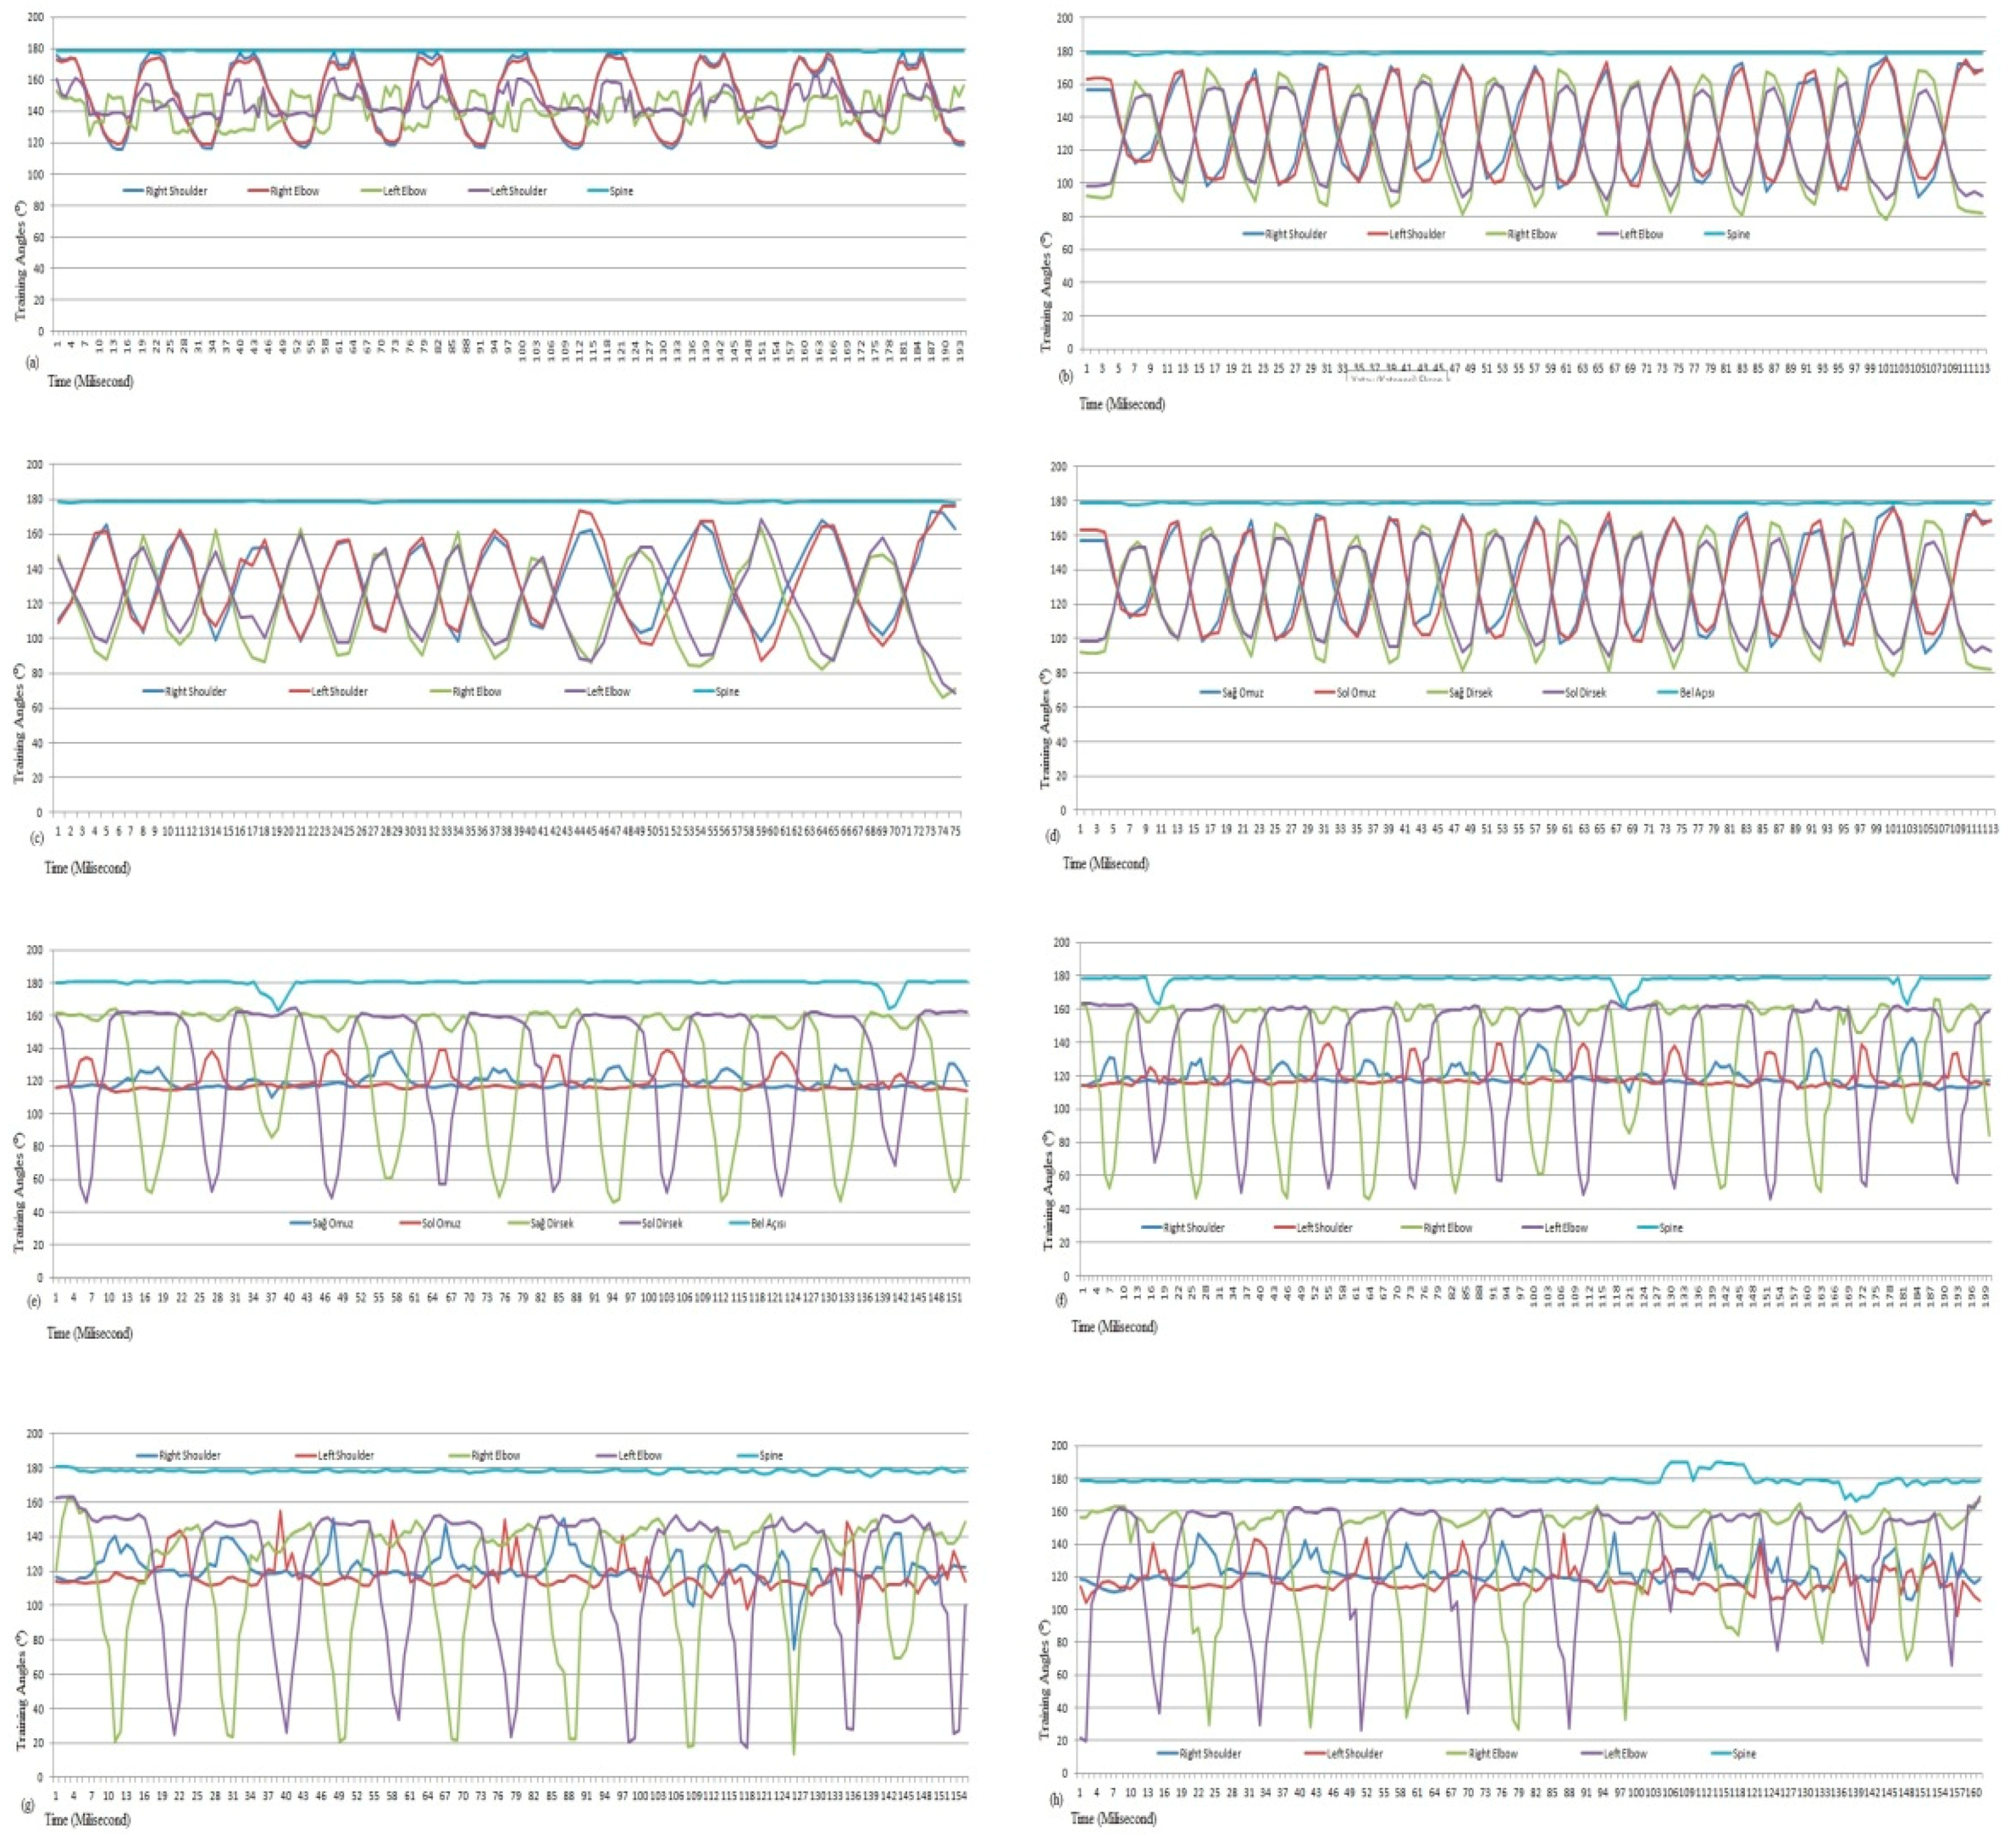Screen dimensions: 2016x1838
Task: Click Left Elbow legend entry in chart (a)
Action: tap(404, 191)
